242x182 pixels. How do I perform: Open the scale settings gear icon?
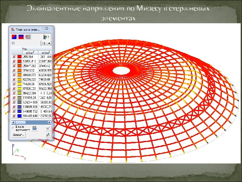pyautogui.click(x=35, y=128)
